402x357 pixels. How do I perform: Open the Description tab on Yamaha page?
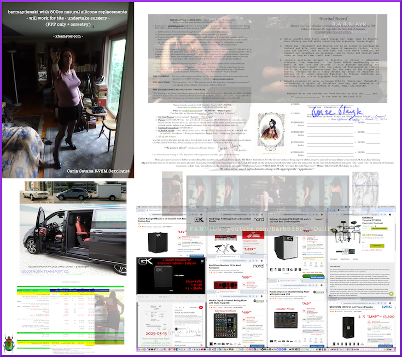(x=334, y=259)
